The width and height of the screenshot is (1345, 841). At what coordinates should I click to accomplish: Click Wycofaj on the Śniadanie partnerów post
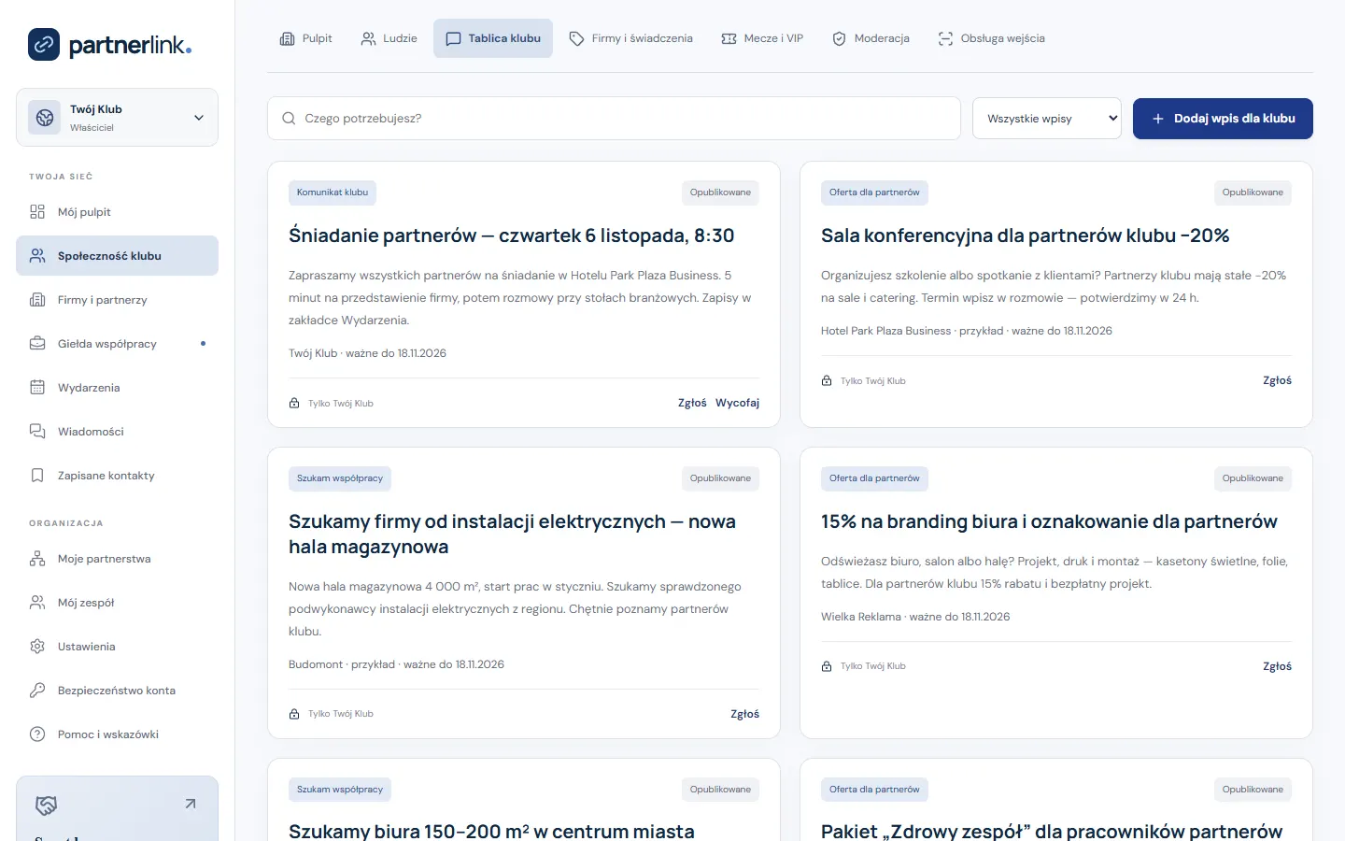(x=737, y=403)
